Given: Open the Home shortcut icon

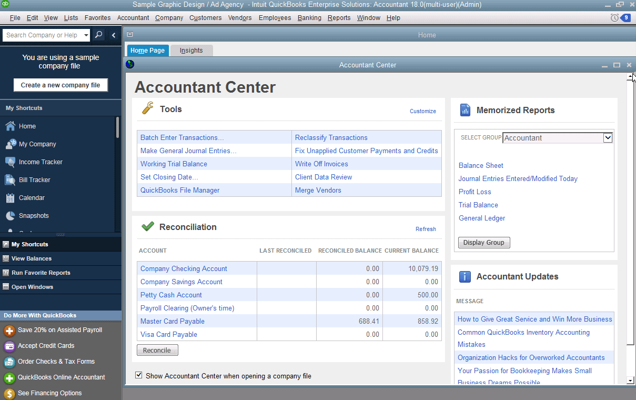Looking at the screenshot, I should [11, 126].
